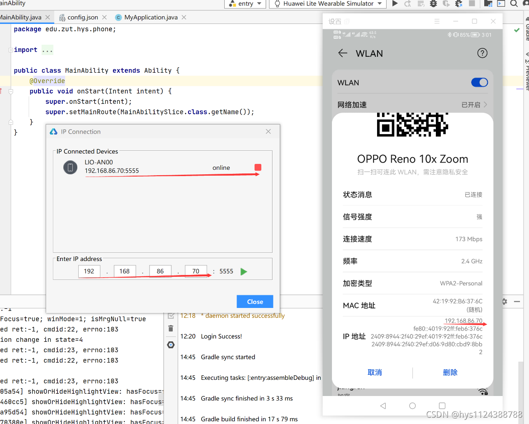This screenshot has width=529, height=424.
Task: Tap 删除 to forget the network
Action: pyautogui.click(x=450, y=373)
